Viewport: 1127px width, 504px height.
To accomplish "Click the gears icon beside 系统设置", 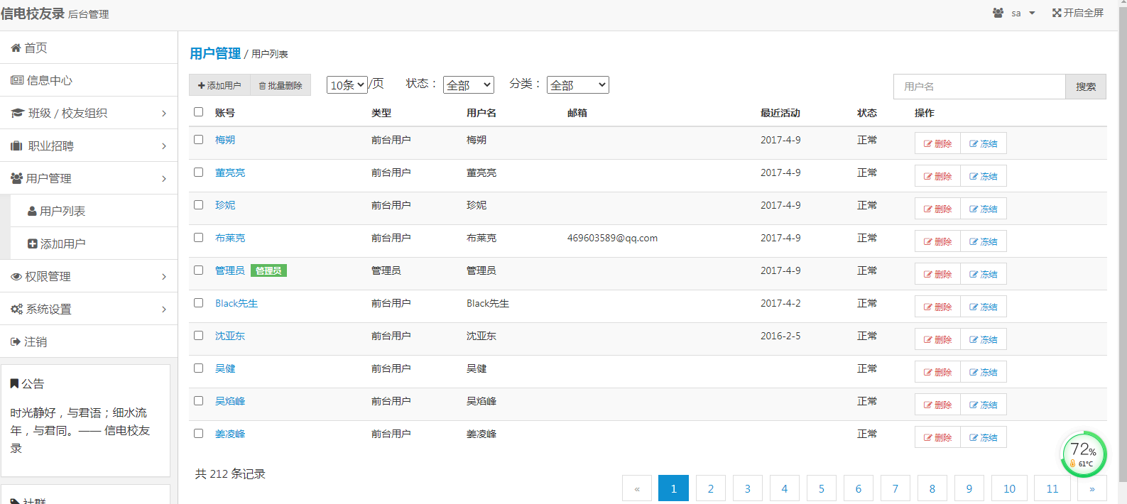I will (17, 309).
